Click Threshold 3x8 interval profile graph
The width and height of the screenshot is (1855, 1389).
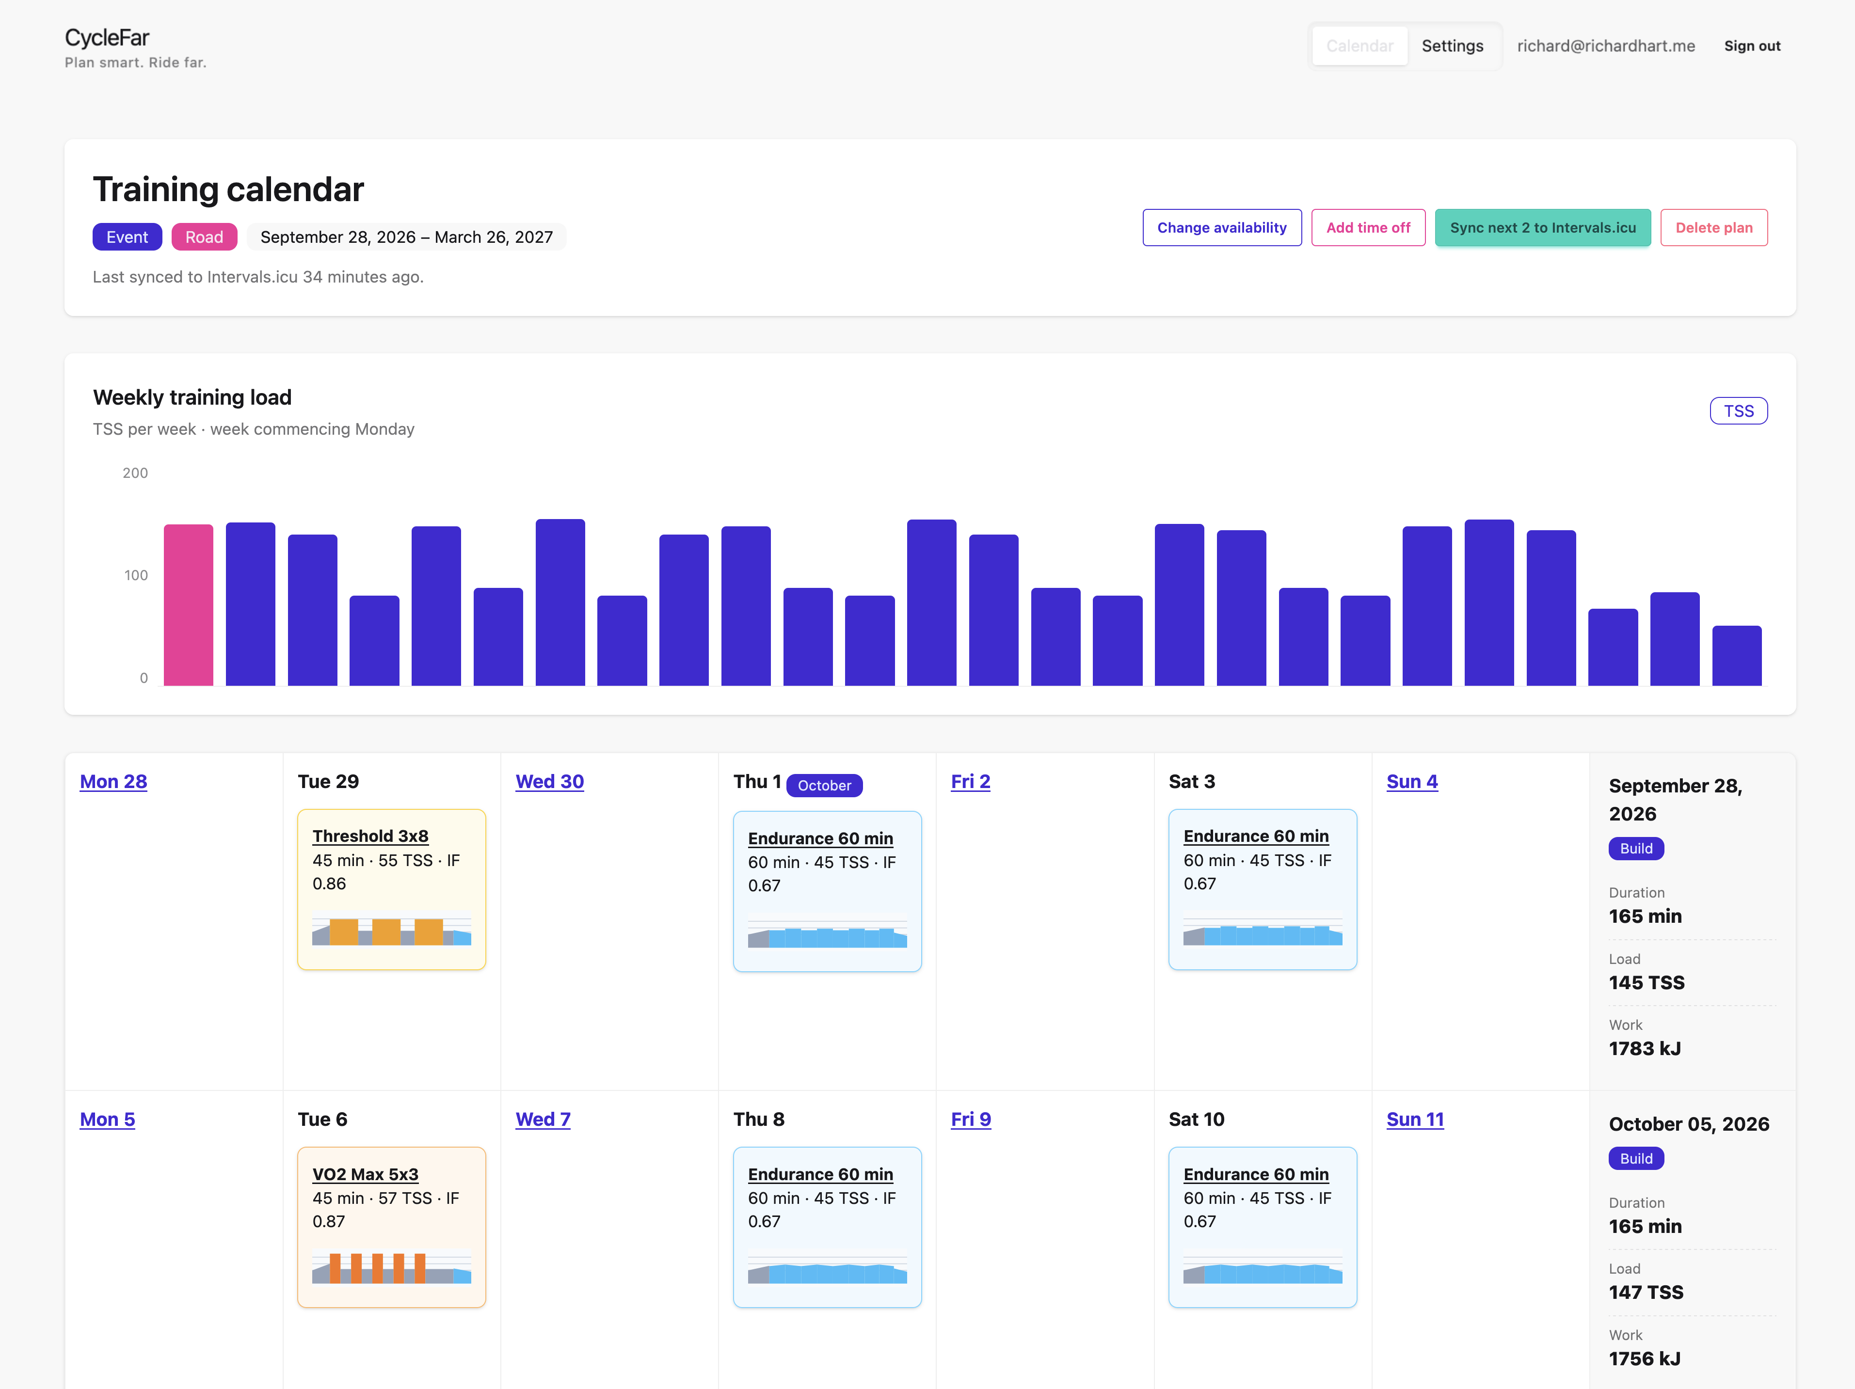[x=392, y=929]
